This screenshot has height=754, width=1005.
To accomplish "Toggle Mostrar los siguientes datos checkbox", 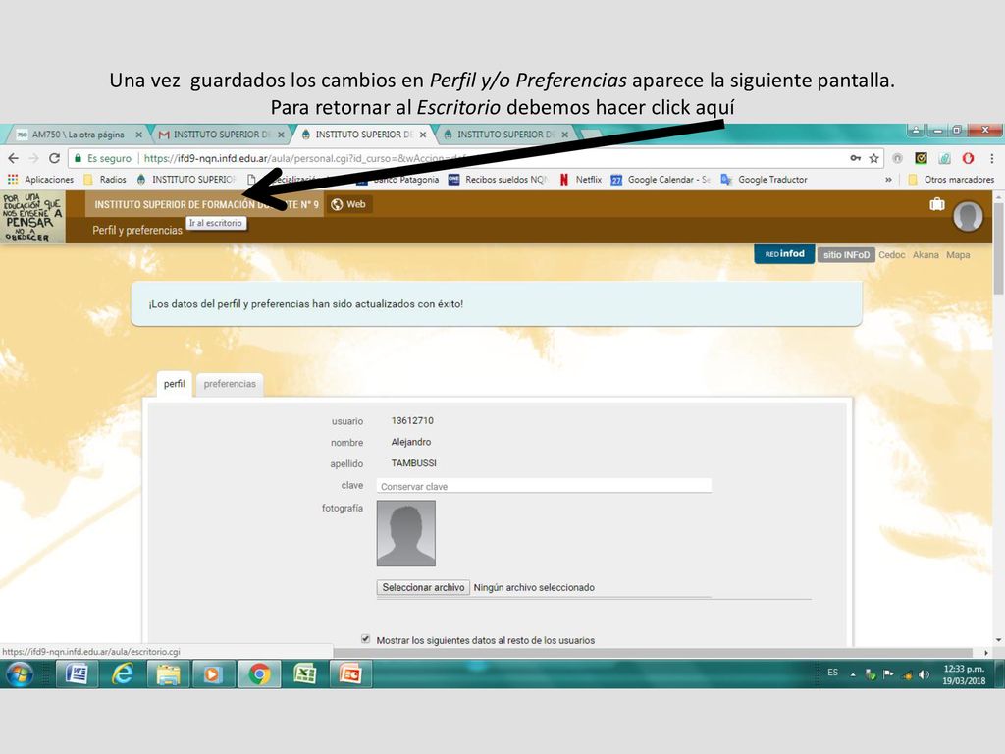I will [x=365, y=639].
